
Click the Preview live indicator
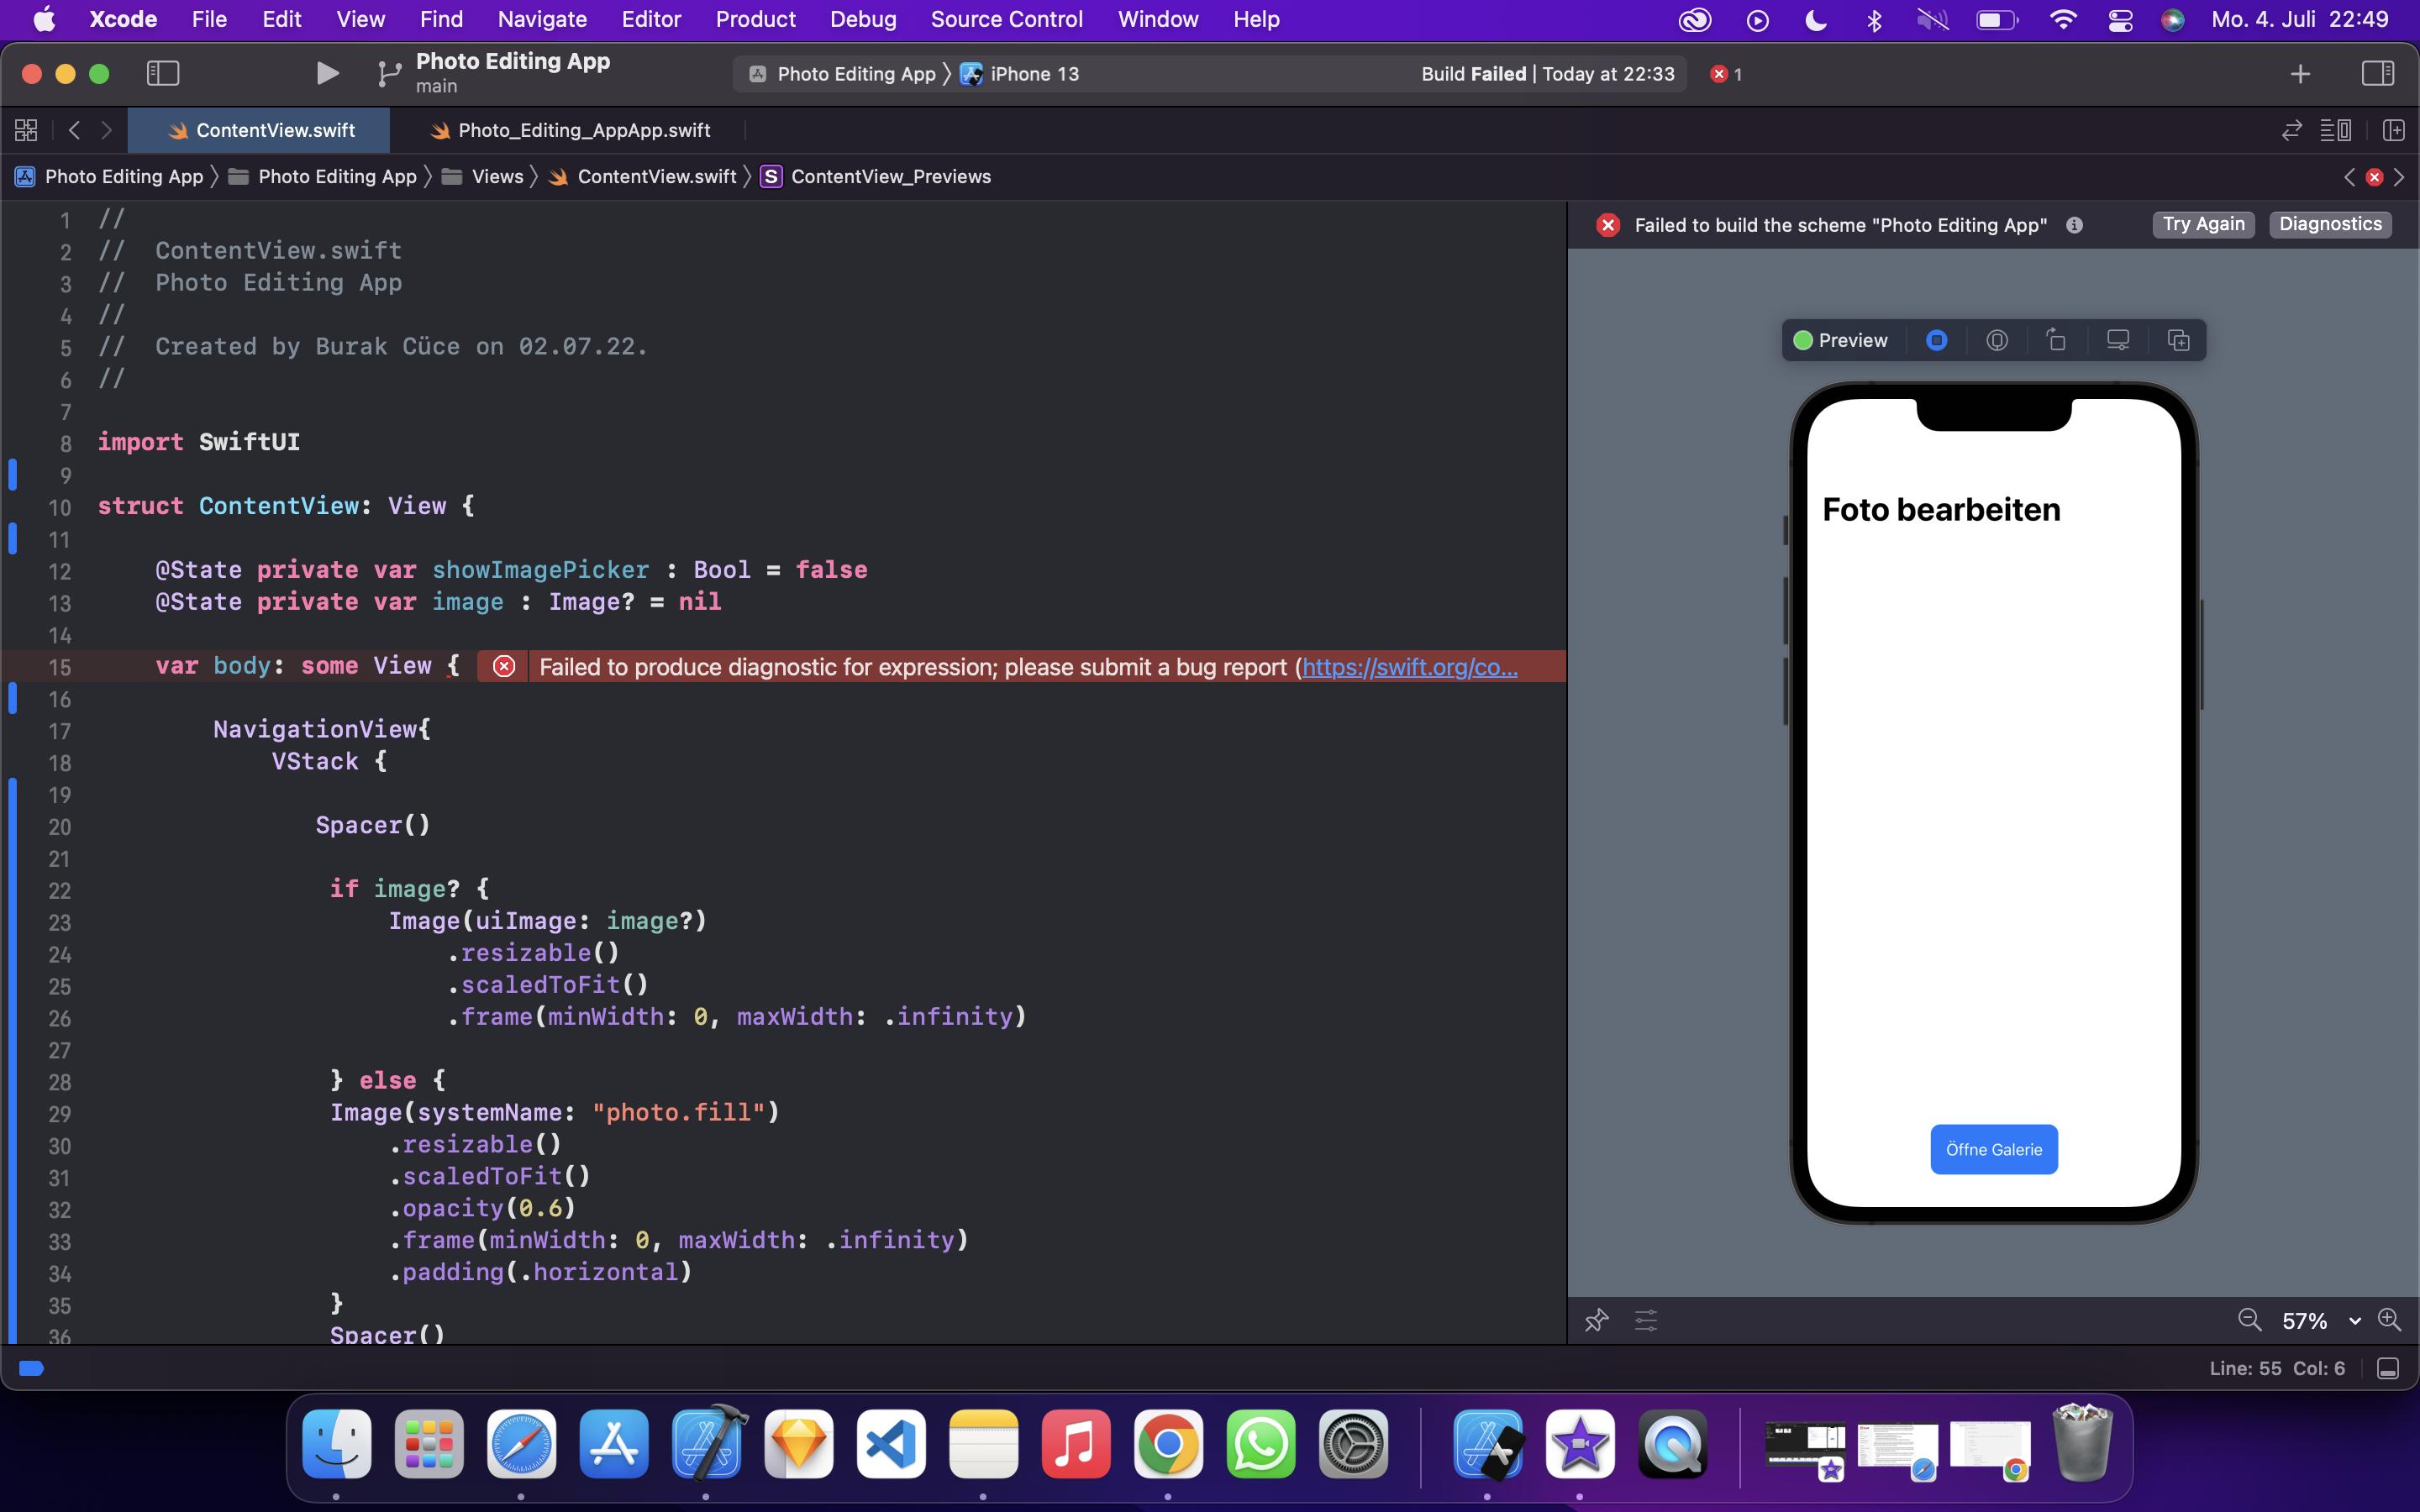1840,340
